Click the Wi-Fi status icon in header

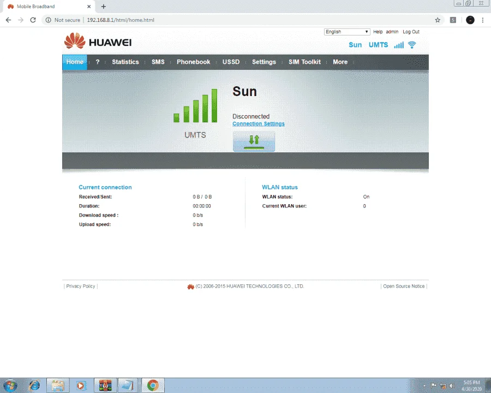click(x=412, y=45)
